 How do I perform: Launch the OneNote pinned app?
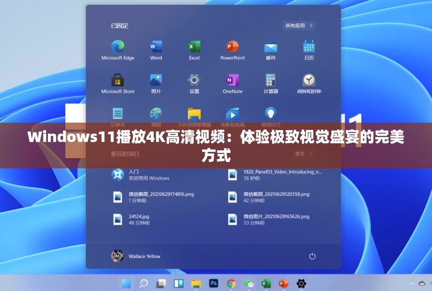[232, 84]
